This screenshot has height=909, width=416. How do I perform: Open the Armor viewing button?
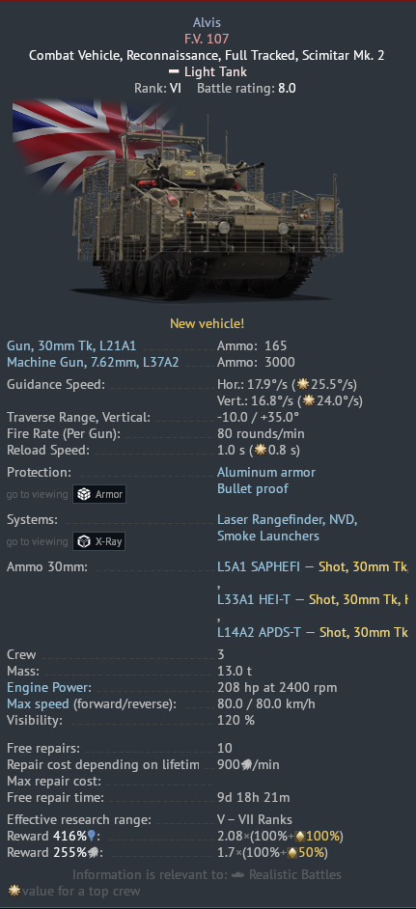coord(99,494)
